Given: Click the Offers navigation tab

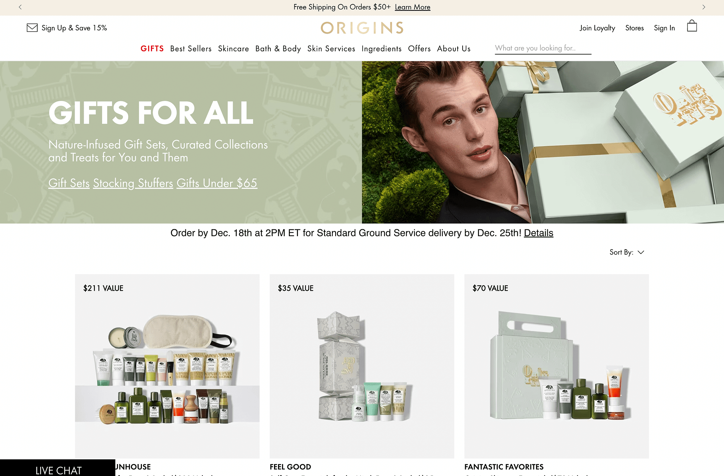Looking at the screenshot, I should [x=420, y=48].
